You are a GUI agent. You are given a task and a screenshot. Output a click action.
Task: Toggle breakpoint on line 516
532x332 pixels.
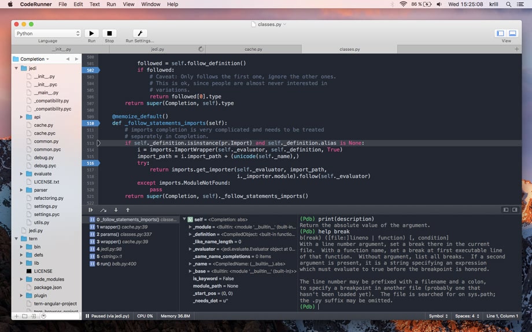tap(90, 163)
